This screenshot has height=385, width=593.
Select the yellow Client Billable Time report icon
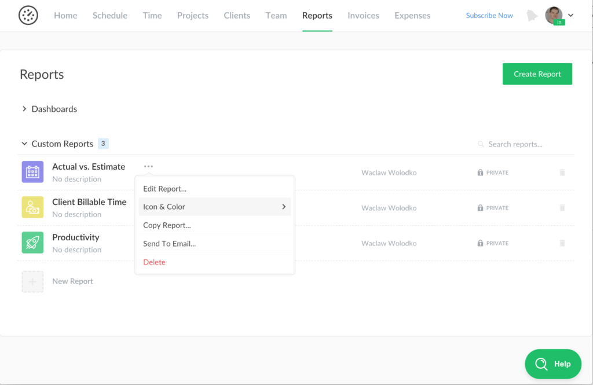(x=32, y=207)
